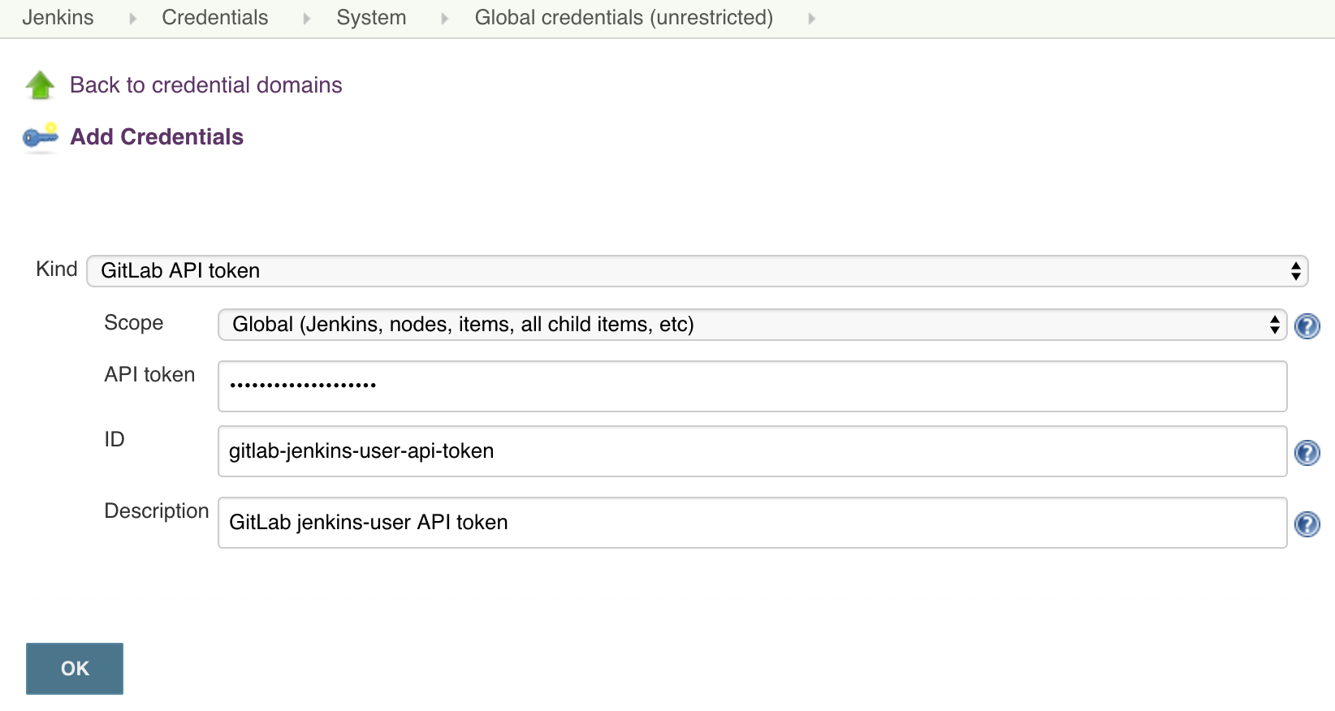The width and height of the screenshot is (1335, 711).
Task: Open help for the ID field
Action: tap(1307, 453)
